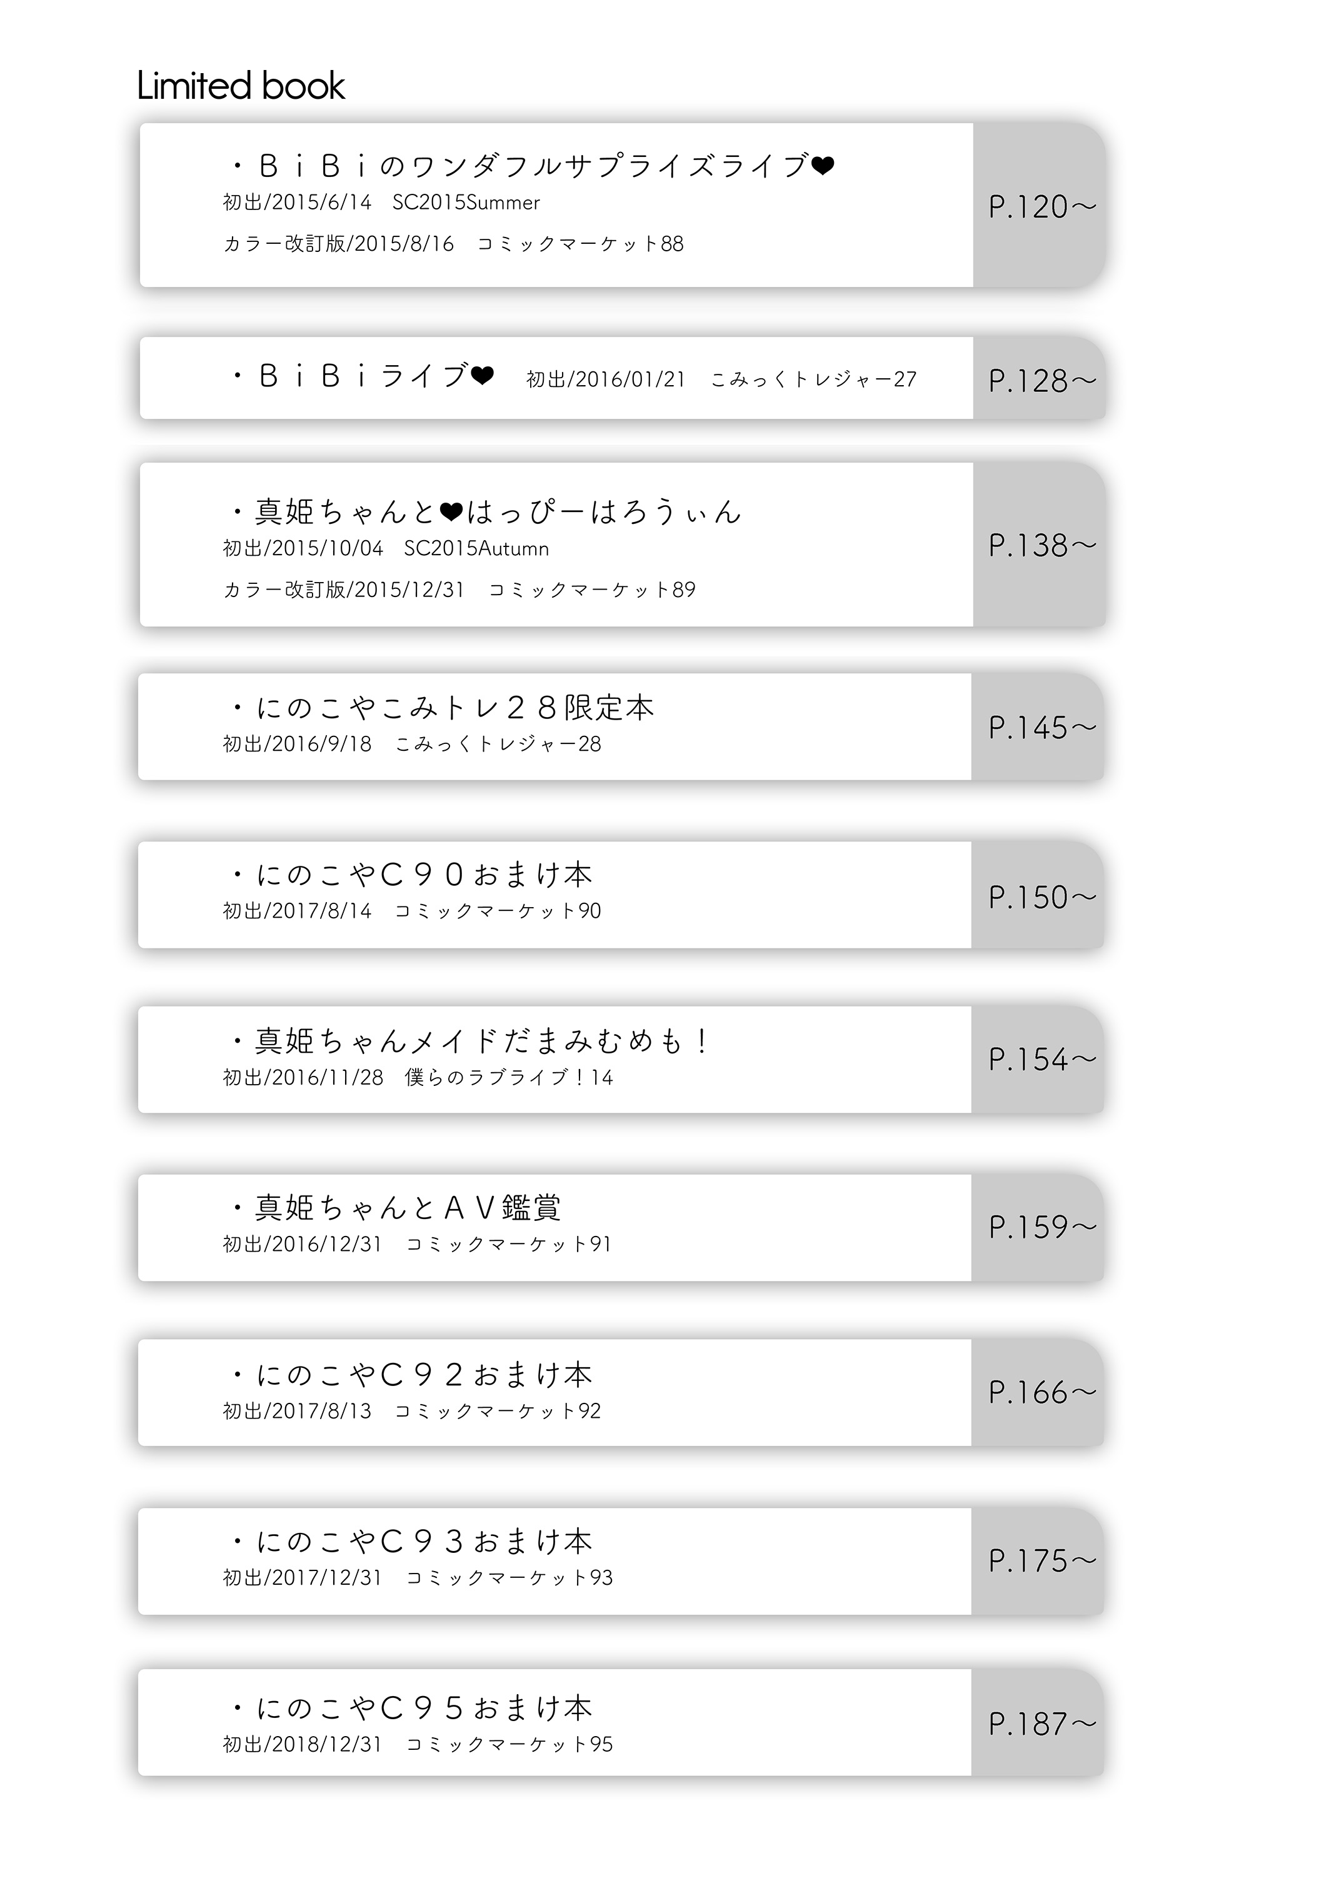Open 真姫ちゃんとはっぴーはろうぃん entry
The height and width of the screenshot is (1898, 1344).
486,511
